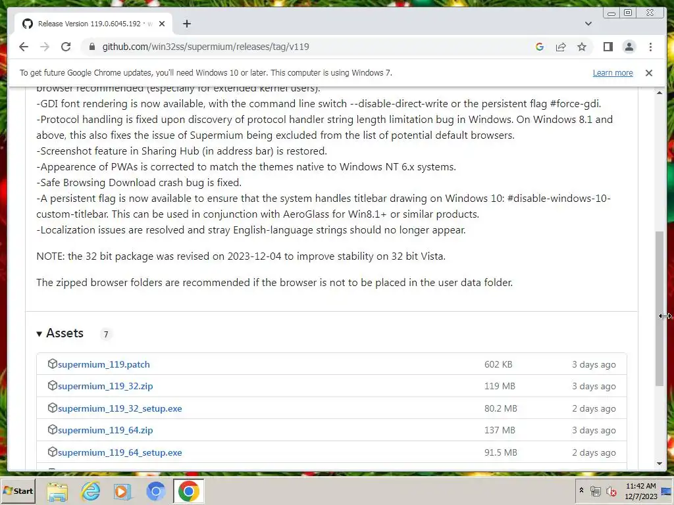Screen dimensions: 674x505
Task: Click the 137 MB file size
Action: [500, 430]
